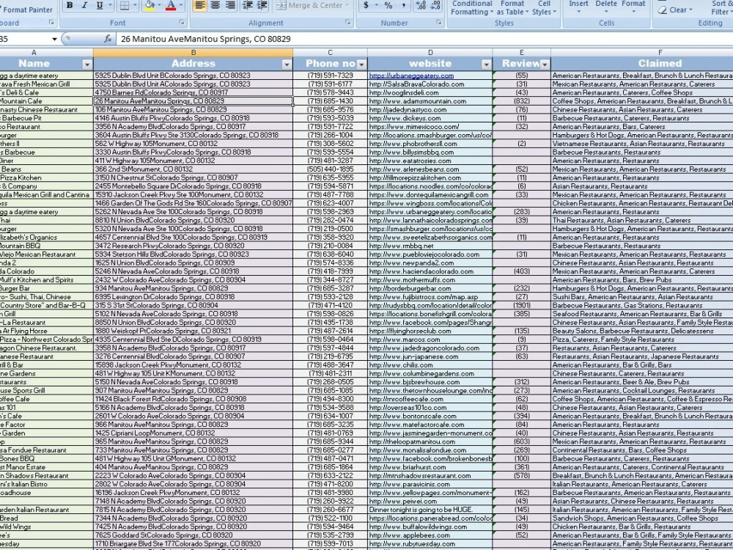Click the Clear eraser button
Viewport: 733px width, 550px height.
673,10
